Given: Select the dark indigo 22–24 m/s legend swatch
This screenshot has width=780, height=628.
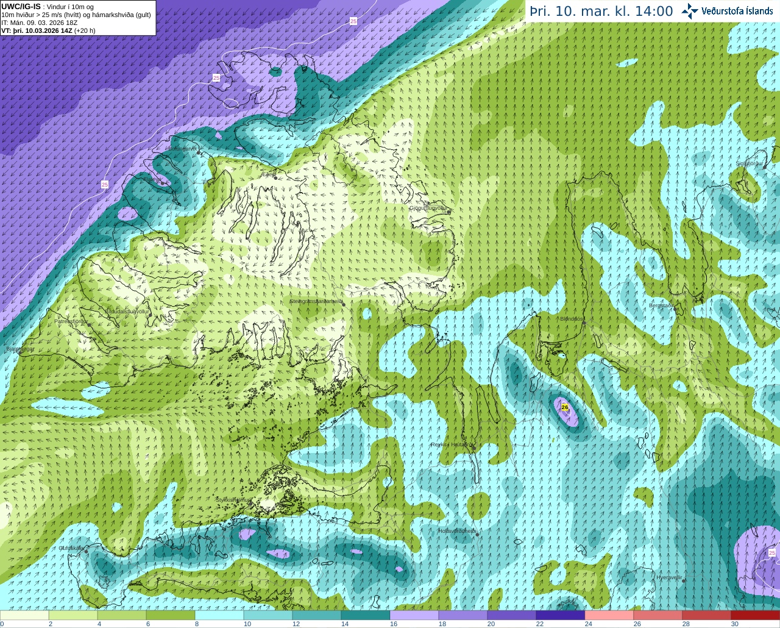Looking at the screenshot, I should click(x=561, y=615).
